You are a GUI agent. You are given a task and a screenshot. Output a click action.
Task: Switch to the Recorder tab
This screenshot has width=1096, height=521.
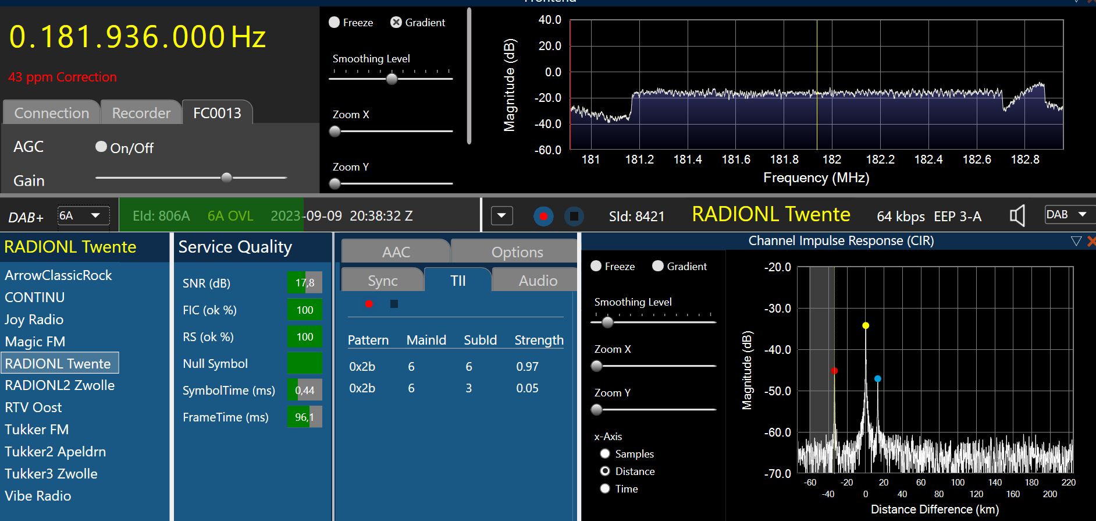pyautogui.click(x=141, y=112)
